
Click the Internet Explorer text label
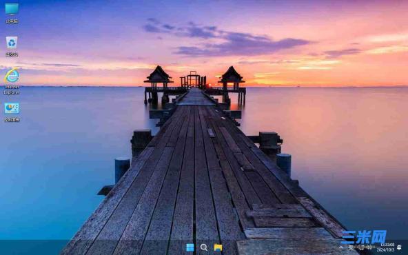[12, 90]
